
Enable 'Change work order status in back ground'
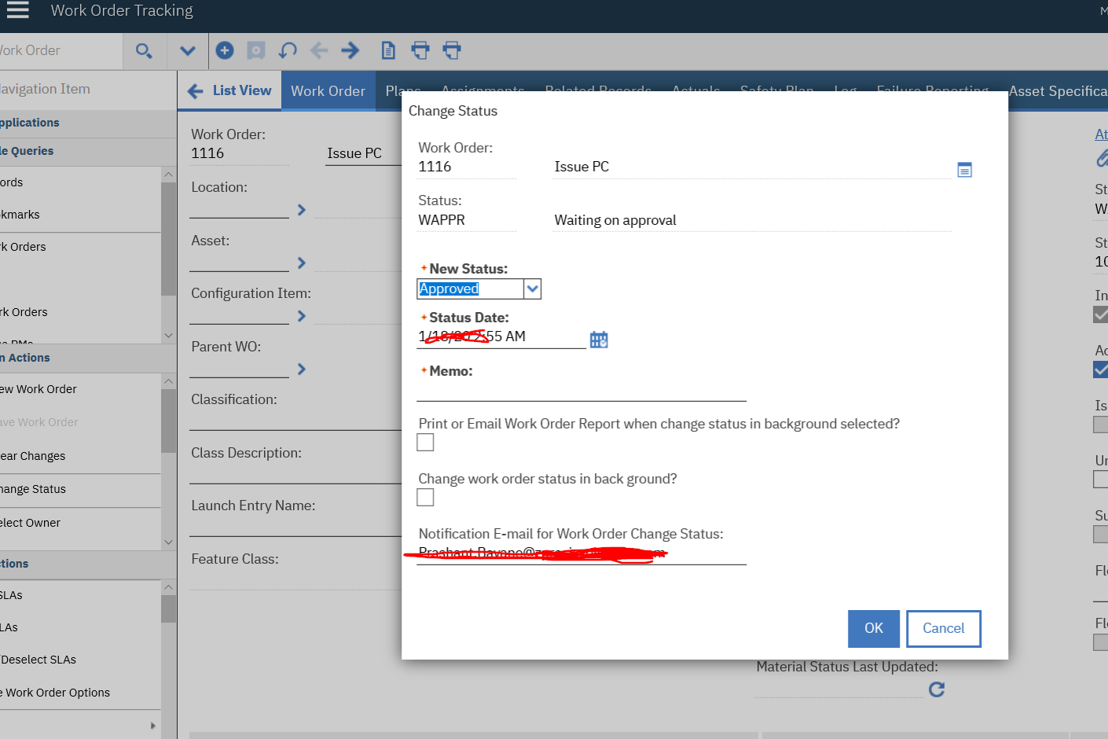[x=425, y=497]
